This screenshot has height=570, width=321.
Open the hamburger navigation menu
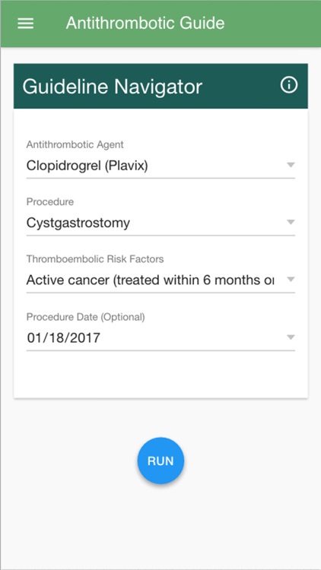25,24
